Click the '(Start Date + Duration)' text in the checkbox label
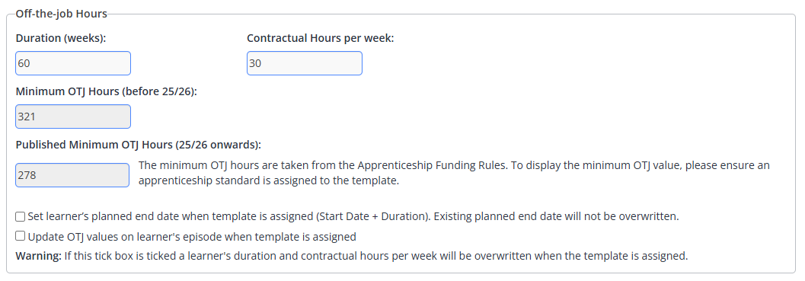Viewport: 805px width, 281px height. pyautogui.click(x=372, y=217)
